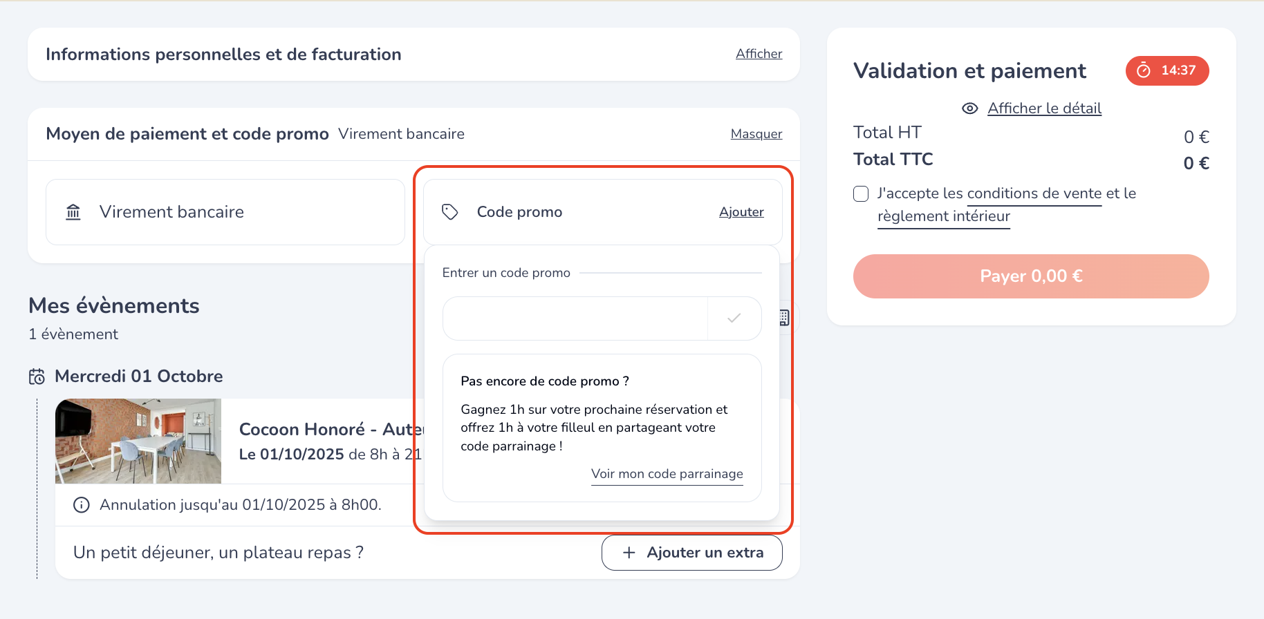Open the Cocoon Honoré room photo

click(x=138, y=441)
